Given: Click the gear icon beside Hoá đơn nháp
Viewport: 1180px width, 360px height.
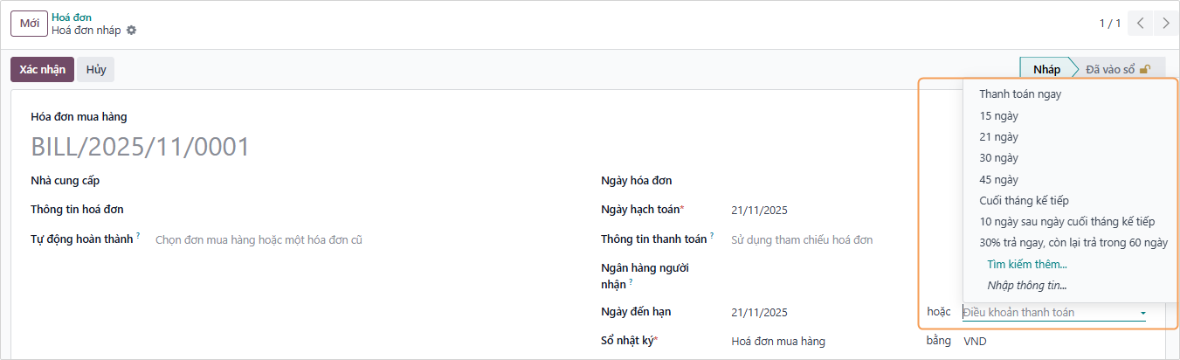Looking at the screenshot, I should tap(132, 31).
